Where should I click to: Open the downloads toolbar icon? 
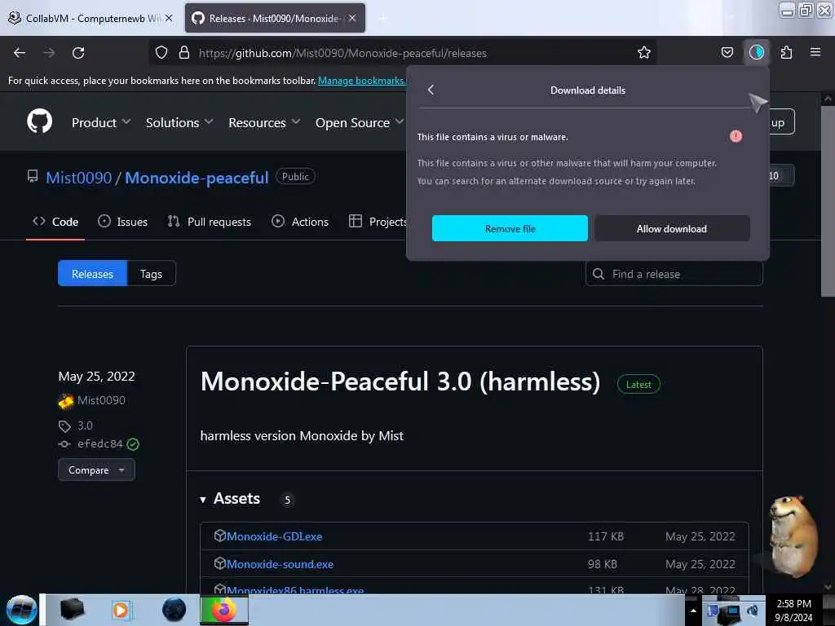tap(756, 52)
